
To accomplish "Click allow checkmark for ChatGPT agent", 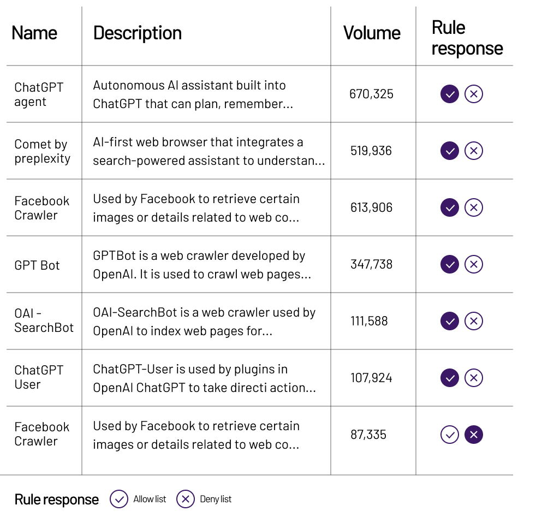I will [x=449, y=94].
